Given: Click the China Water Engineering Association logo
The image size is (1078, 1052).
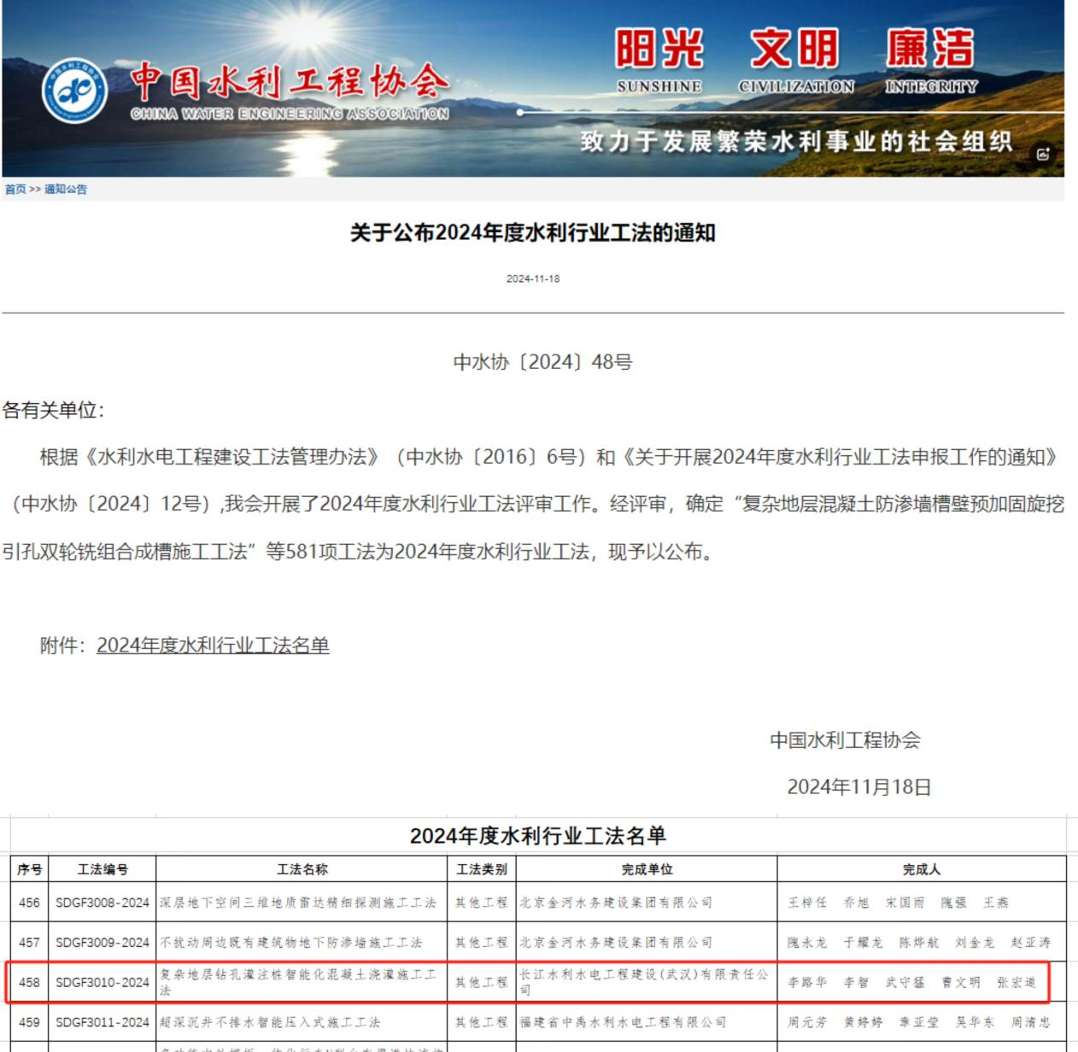Looking at the screenshot, I should point(75,91).
